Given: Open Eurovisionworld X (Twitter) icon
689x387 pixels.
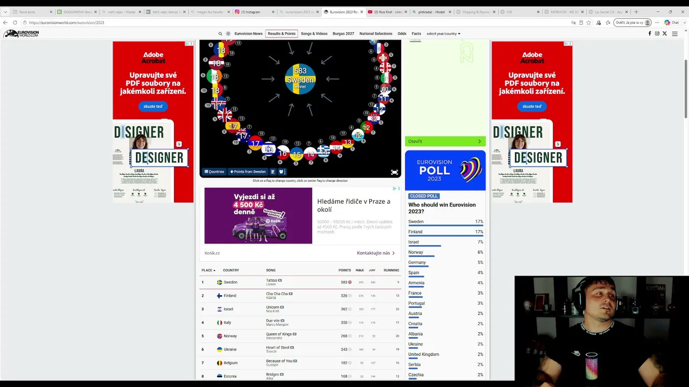Looking at the screenshot, I should pyautogui.click(x=665, y=34).
